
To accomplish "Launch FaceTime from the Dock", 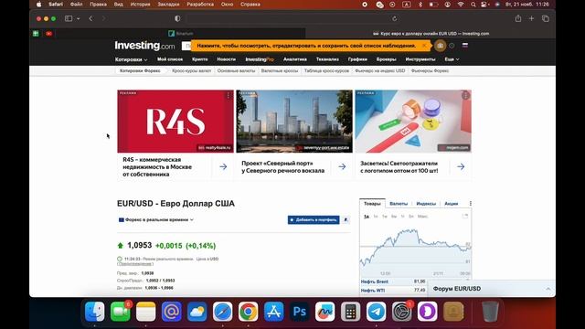I will 120,311.
